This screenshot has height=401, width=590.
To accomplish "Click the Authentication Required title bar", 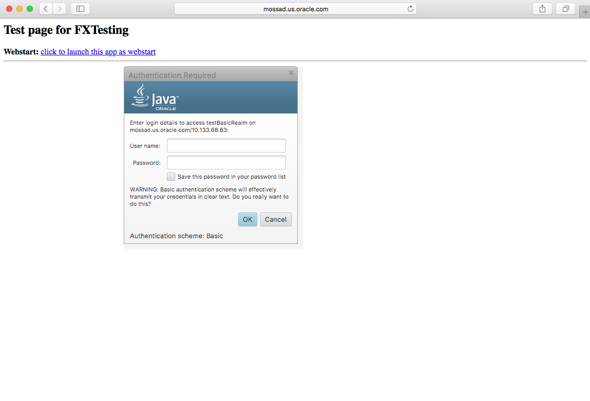I will [205, 75].
